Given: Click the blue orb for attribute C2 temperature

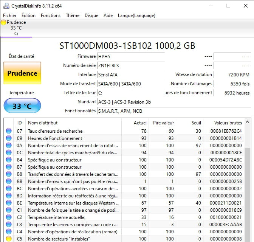Looking at the screenshot, I should point(9,217).
